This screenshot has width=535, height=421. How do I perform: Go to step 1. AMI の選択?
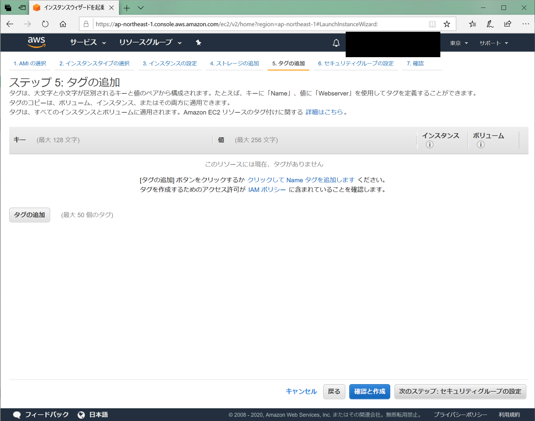[30, 63]
